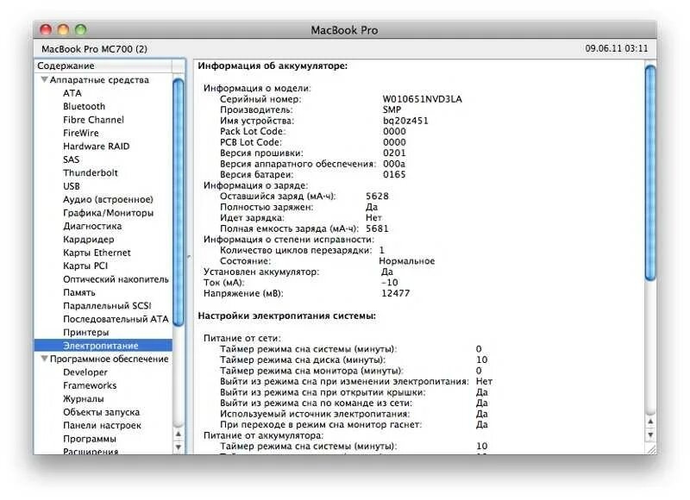Select Кардридер in the list
Image resolution: width=690 pixels, height=500 pixels.
[89, 240]
